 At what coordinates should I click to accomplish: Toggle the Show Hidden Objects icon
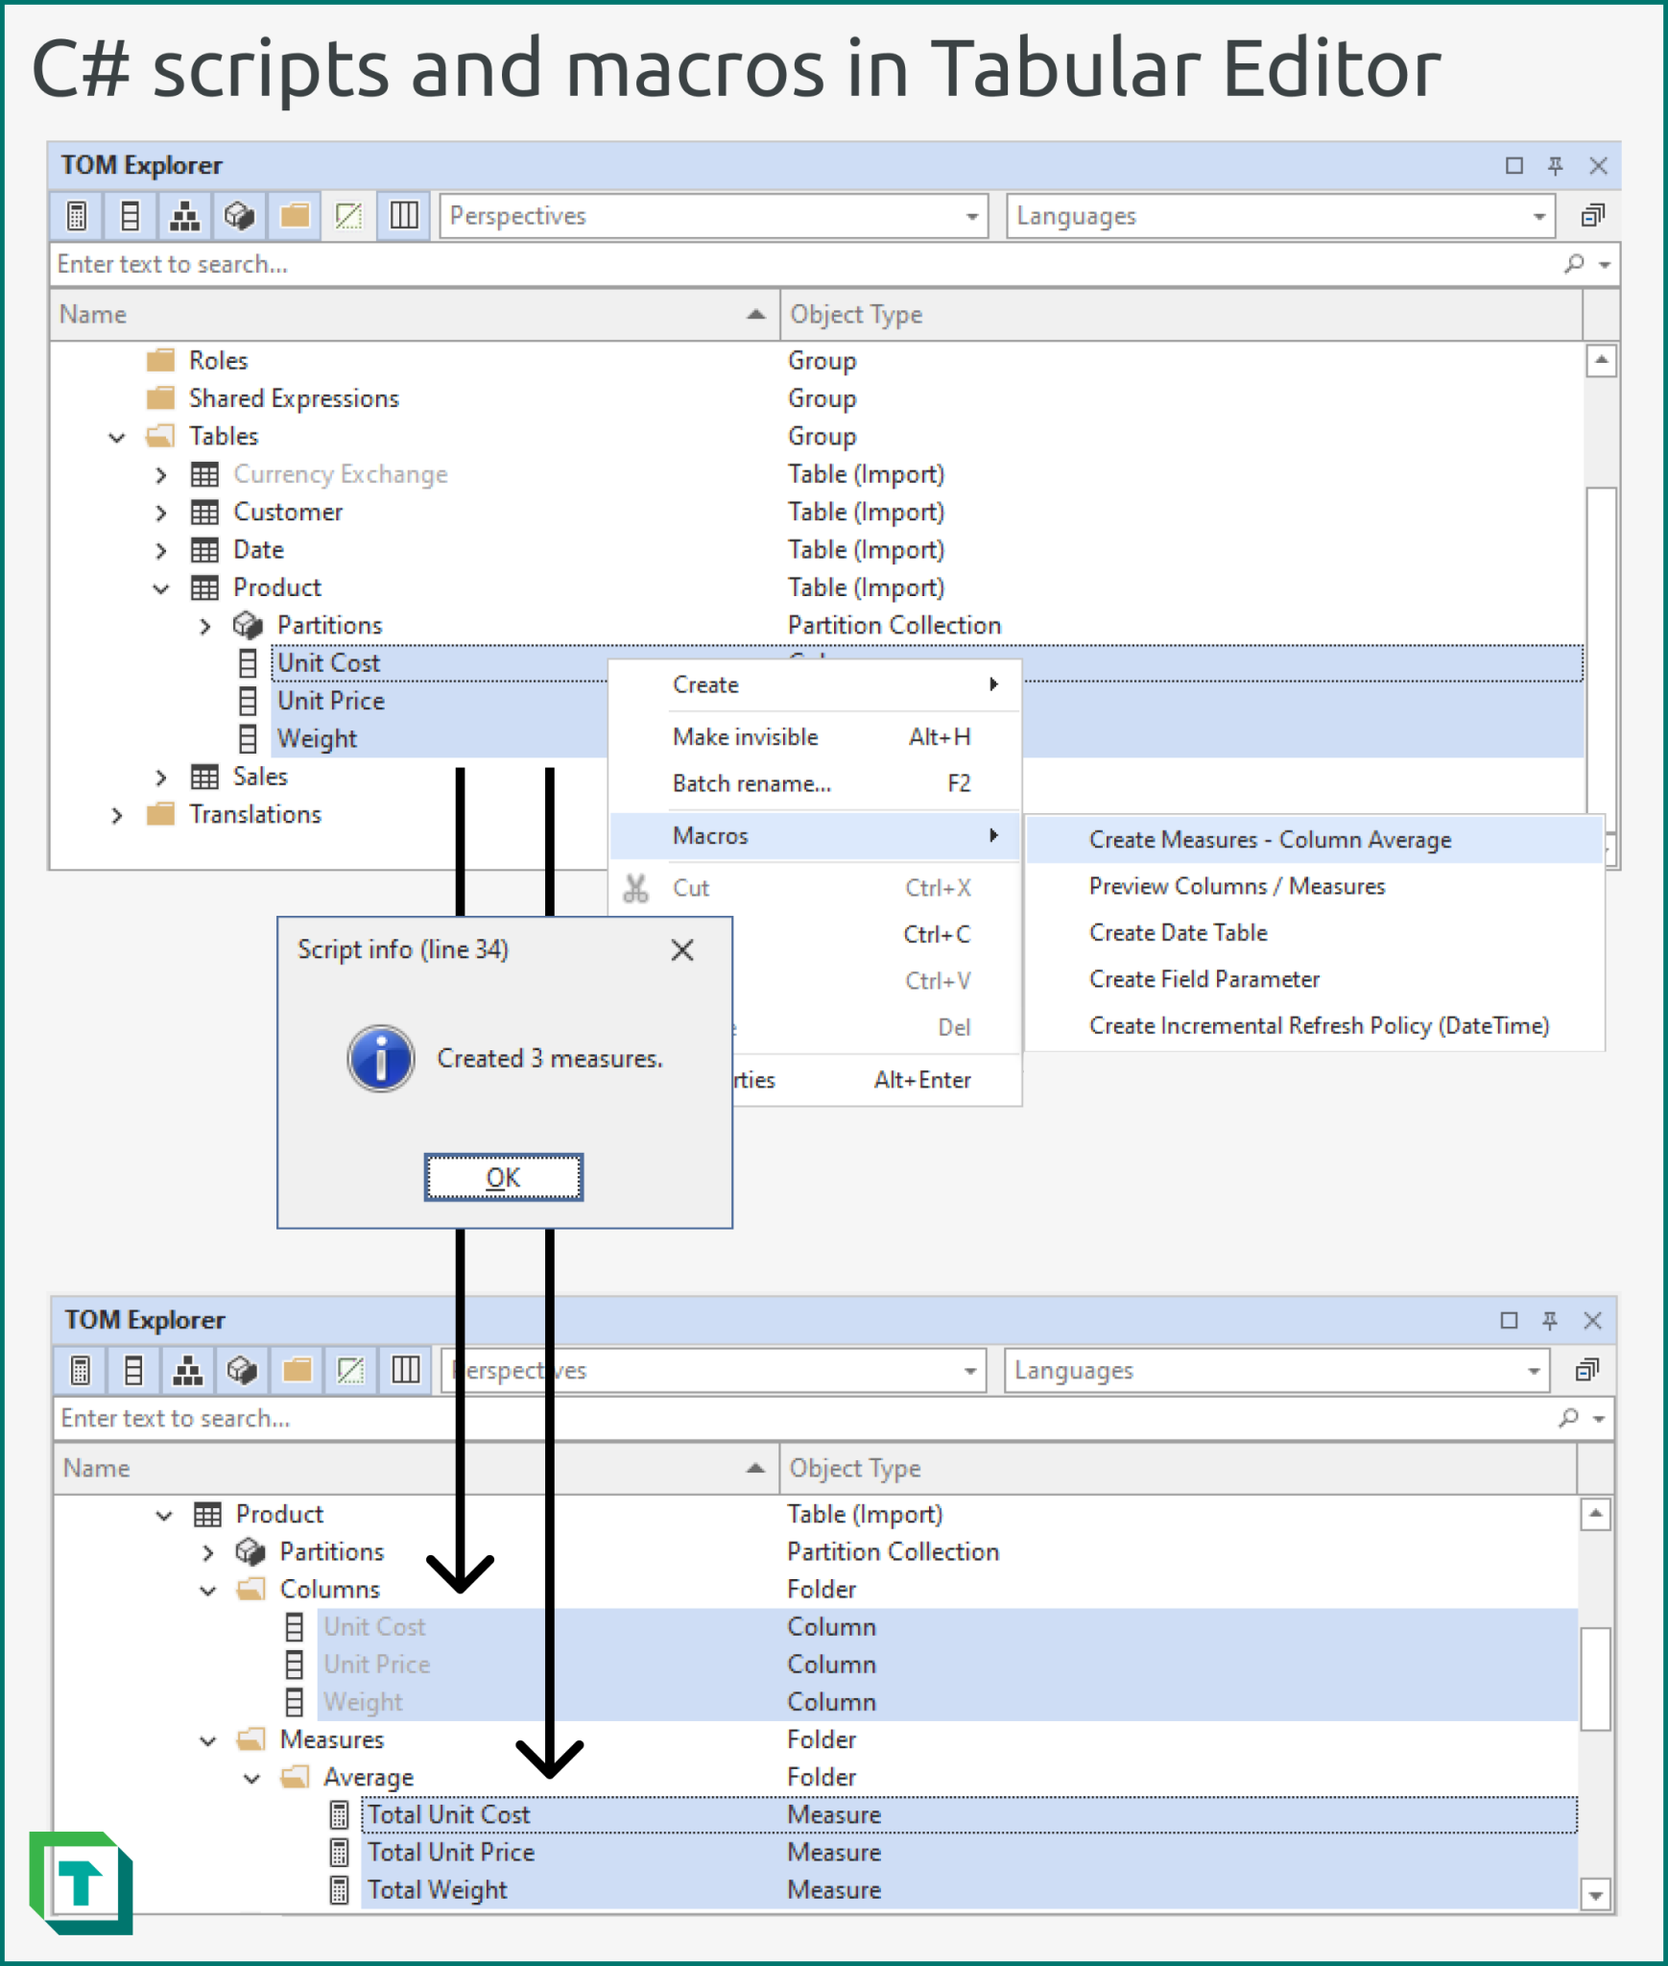pos(346,215)
